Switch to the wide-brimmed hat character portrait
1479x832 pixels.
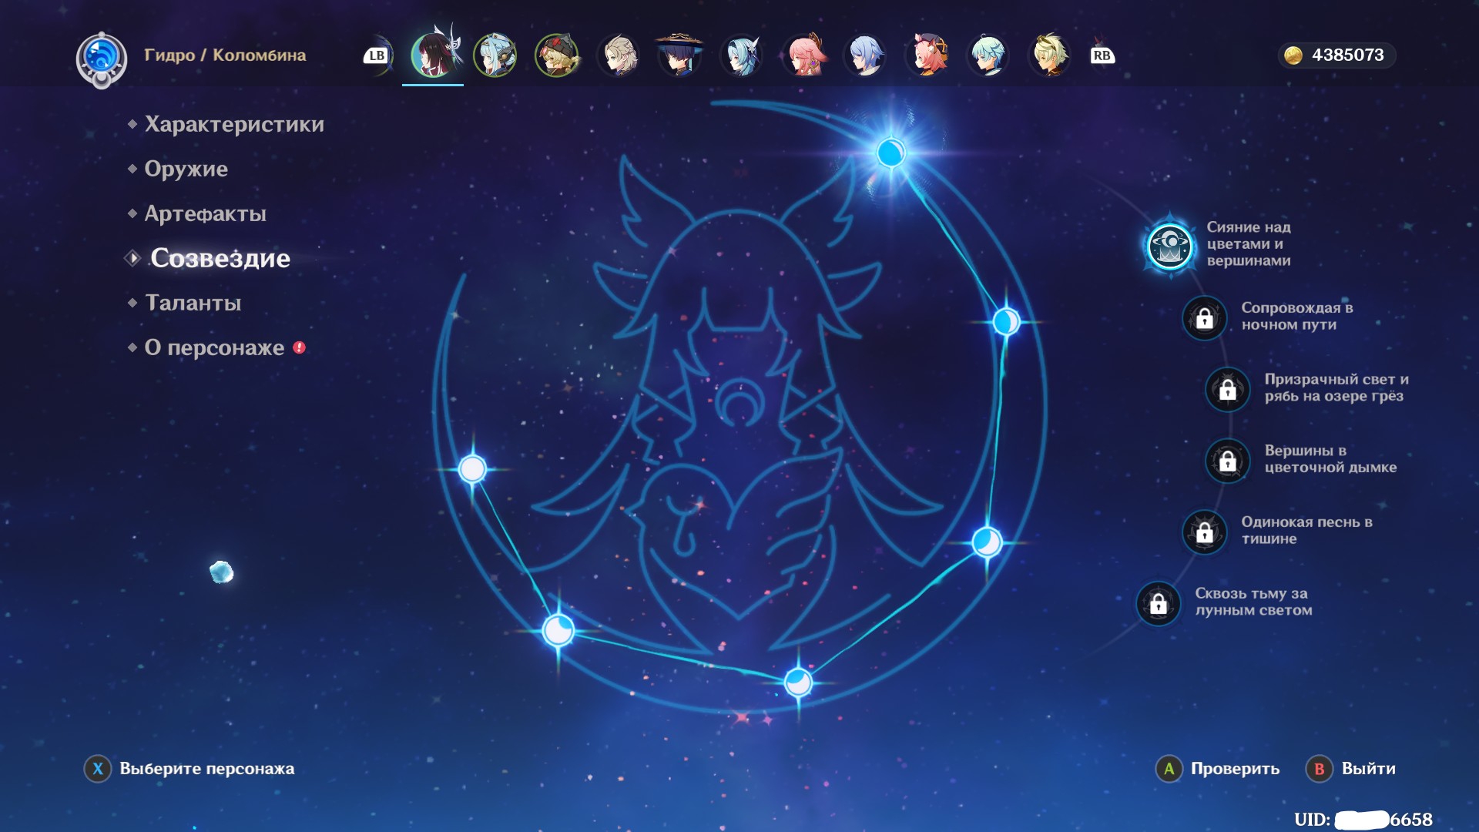[679, 55]
